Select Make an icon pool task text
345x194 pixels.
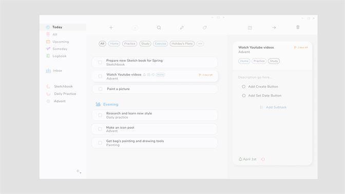click(x=120, y=127)
